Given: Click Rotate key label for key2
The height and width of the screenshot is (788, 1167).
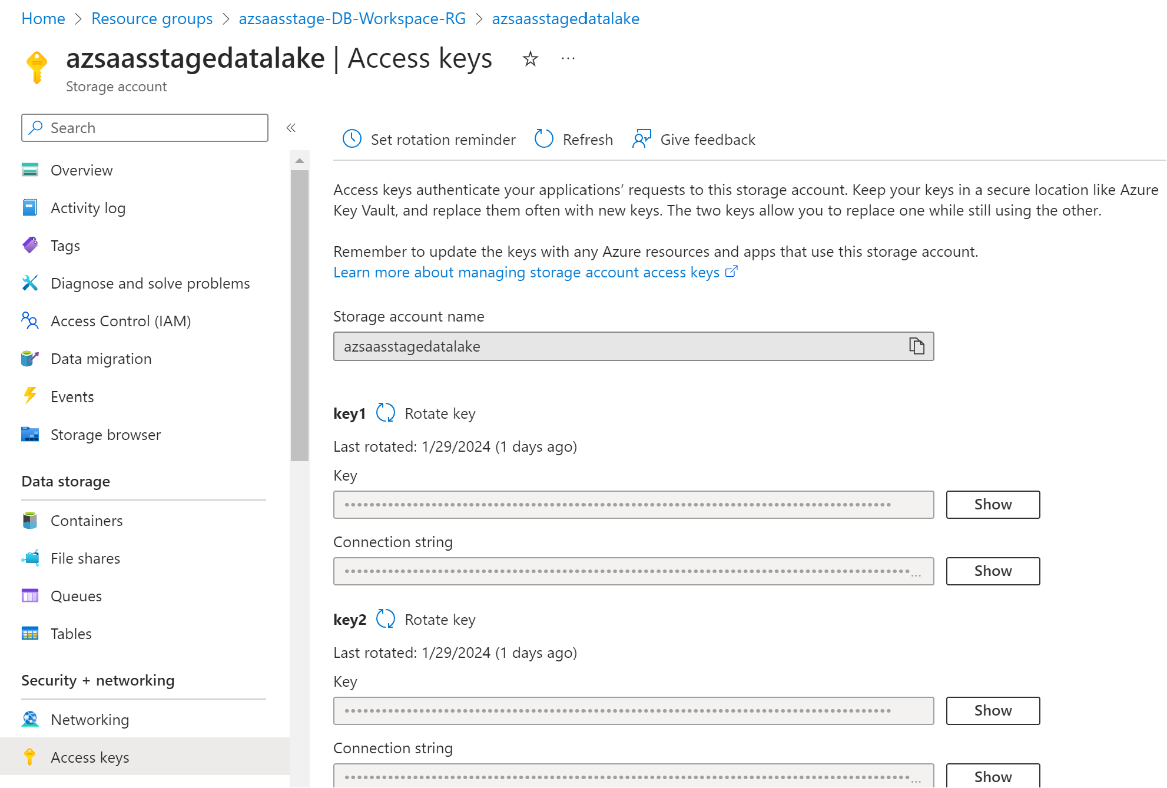Looking at the screenshot, I should point(440,620).
